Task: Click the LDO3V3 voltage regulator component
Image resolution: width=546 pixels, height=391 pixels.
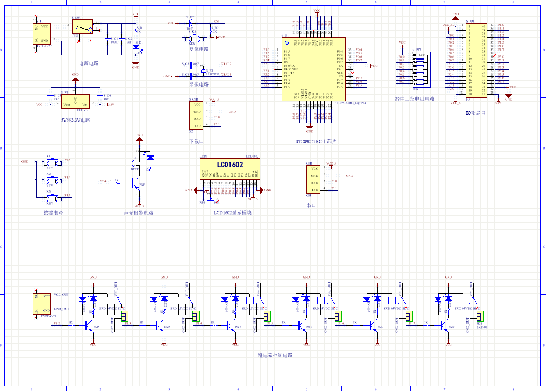Action: (75, 101)
